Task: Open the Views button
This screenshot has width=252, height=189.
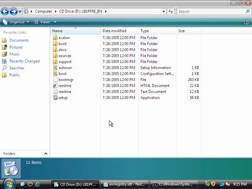Action: coord(42,22)
